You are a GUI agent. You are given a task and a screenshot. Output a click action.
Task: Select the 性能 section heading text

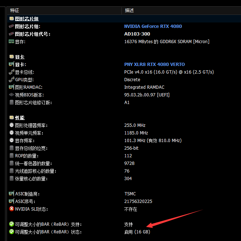click(20, 118)
